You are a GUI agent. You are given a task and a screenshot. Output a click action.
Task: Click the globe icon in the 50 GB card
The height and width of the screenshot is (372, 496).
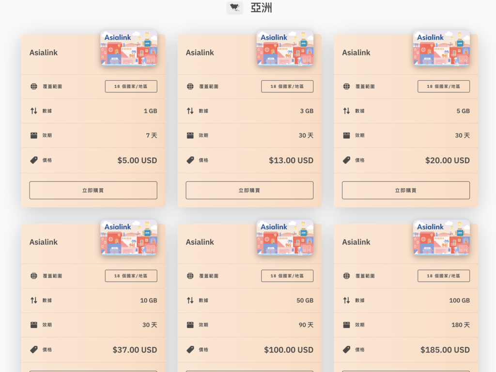coord(190,276)
